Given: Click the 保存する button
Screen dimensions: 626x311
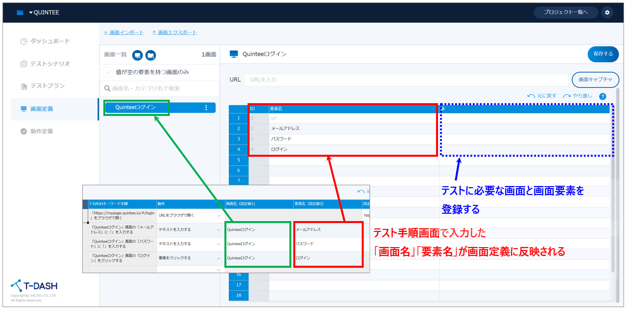Looking at the screenshot, I should (603, 54).
